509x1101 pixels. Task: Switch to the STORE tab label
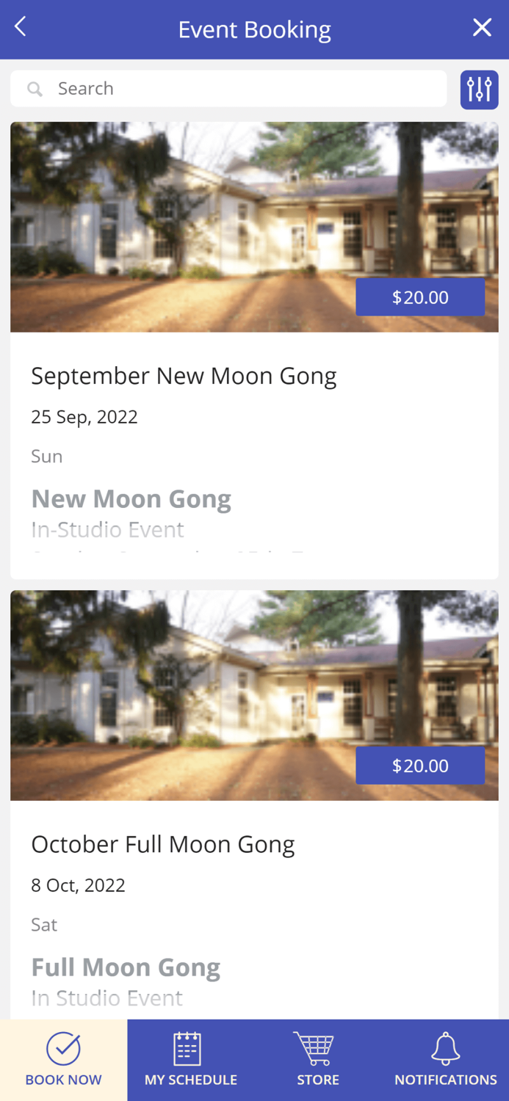point(318,1080)
